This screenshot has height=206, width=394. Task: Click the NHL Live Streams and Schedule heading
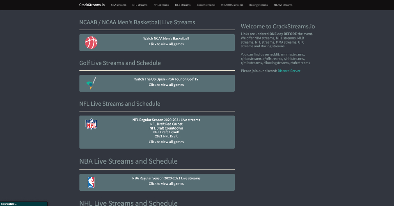coord(128,203)
